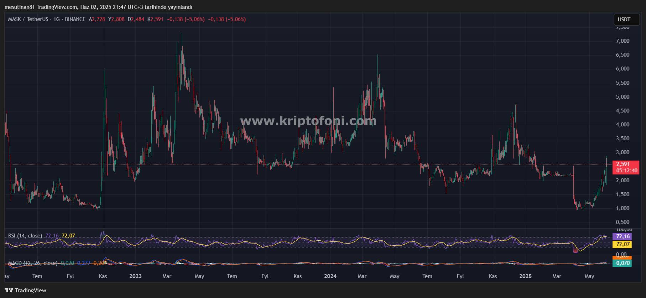The image size is (646, 298).
Task: Open the USDT currency selector
Action: [626, 20]
